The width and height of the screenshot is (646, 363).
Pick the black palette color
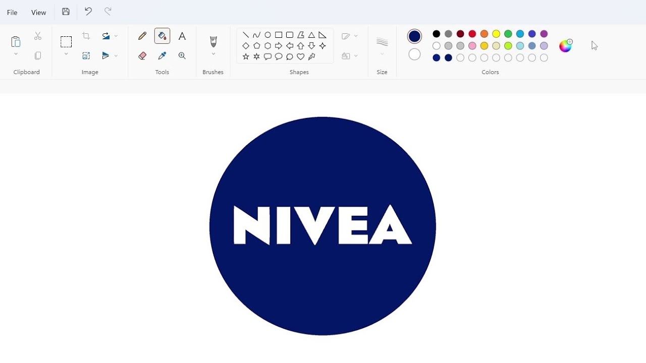[x=437, y=34]
